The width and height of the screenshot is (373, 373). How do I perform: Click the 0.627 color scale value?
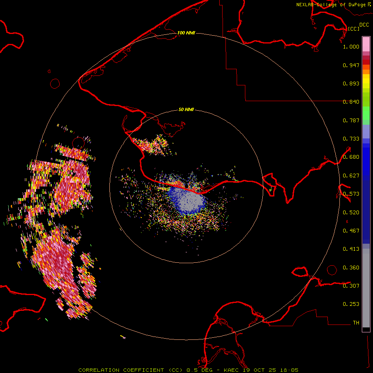point(351,176)
